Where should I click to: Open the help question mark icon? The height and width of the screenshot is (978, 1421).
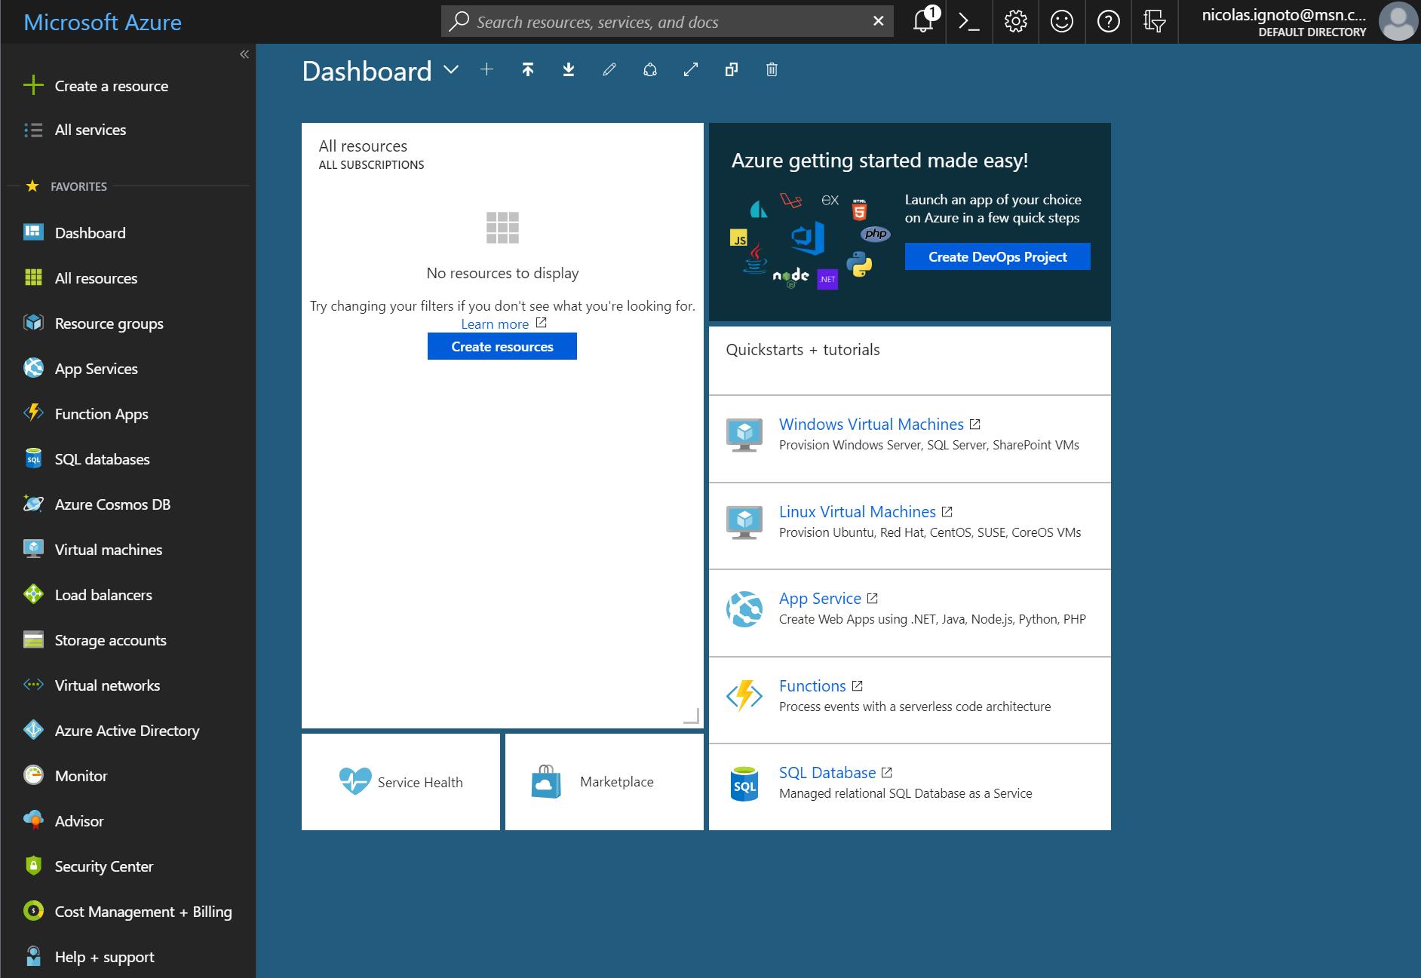1108,21
